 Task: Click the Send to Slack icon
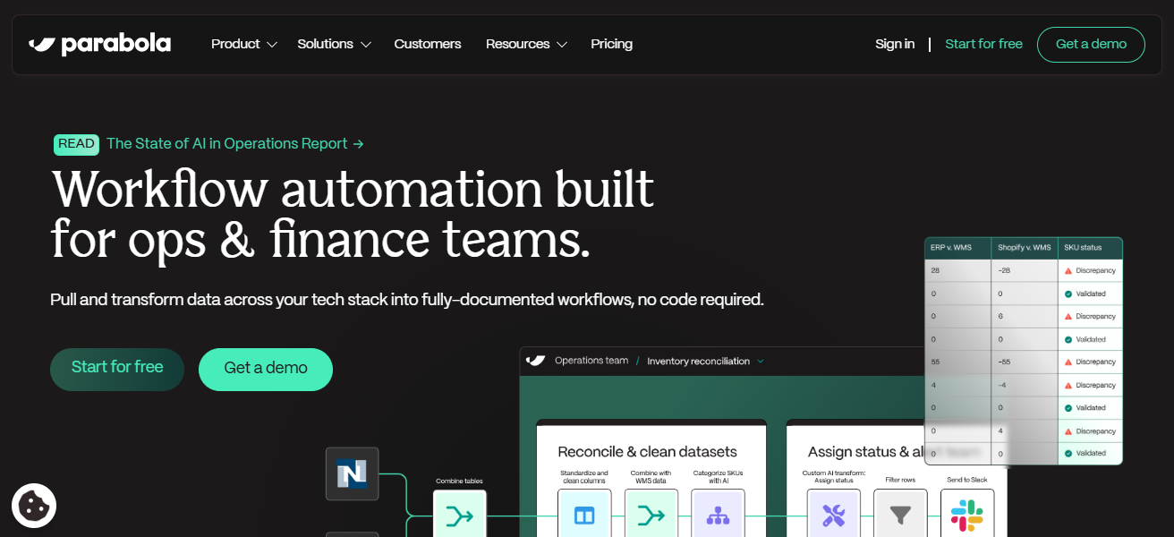pos(966,515)
